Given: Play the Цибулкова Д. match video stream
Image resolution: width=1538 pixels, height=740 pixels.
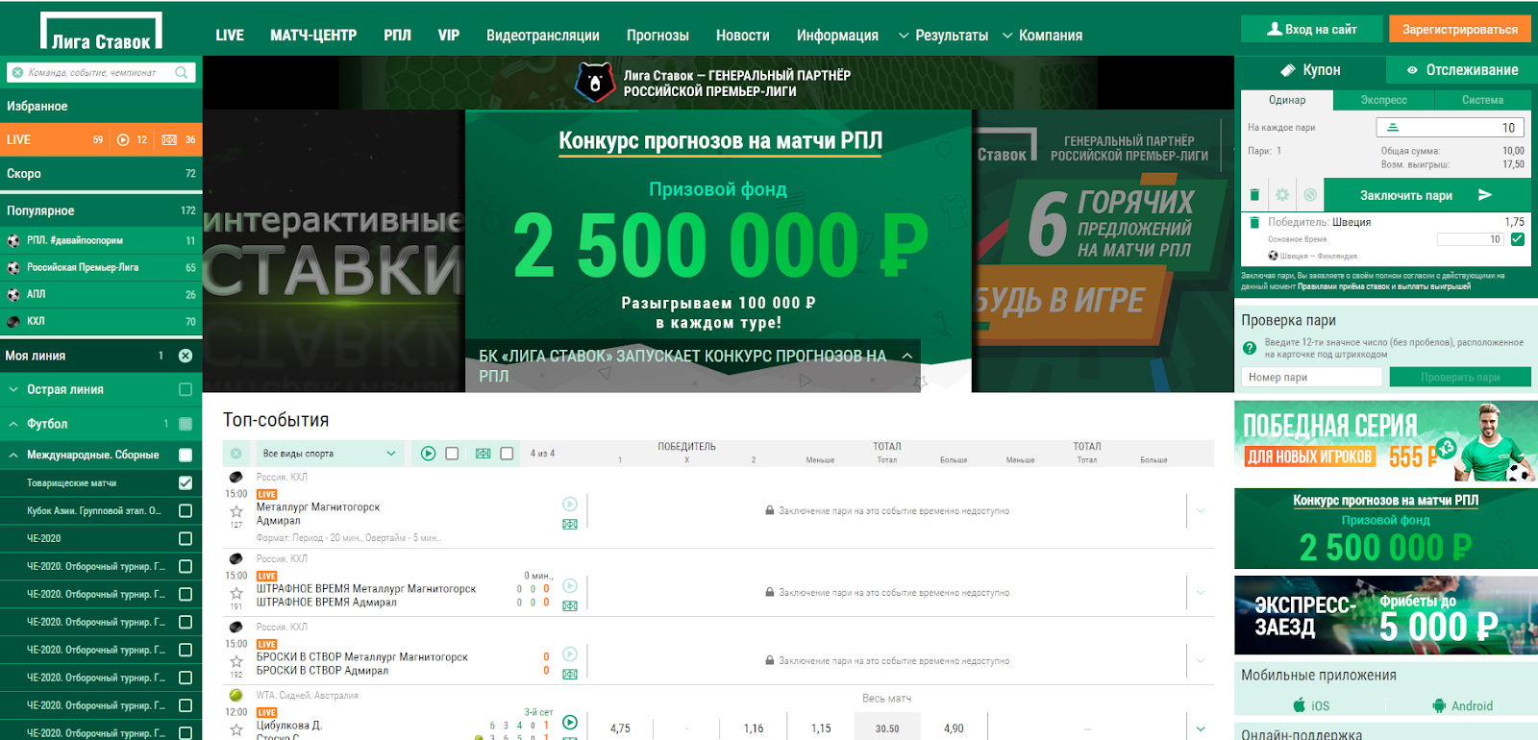Looking at the screenshot, I should click(570, 723).
